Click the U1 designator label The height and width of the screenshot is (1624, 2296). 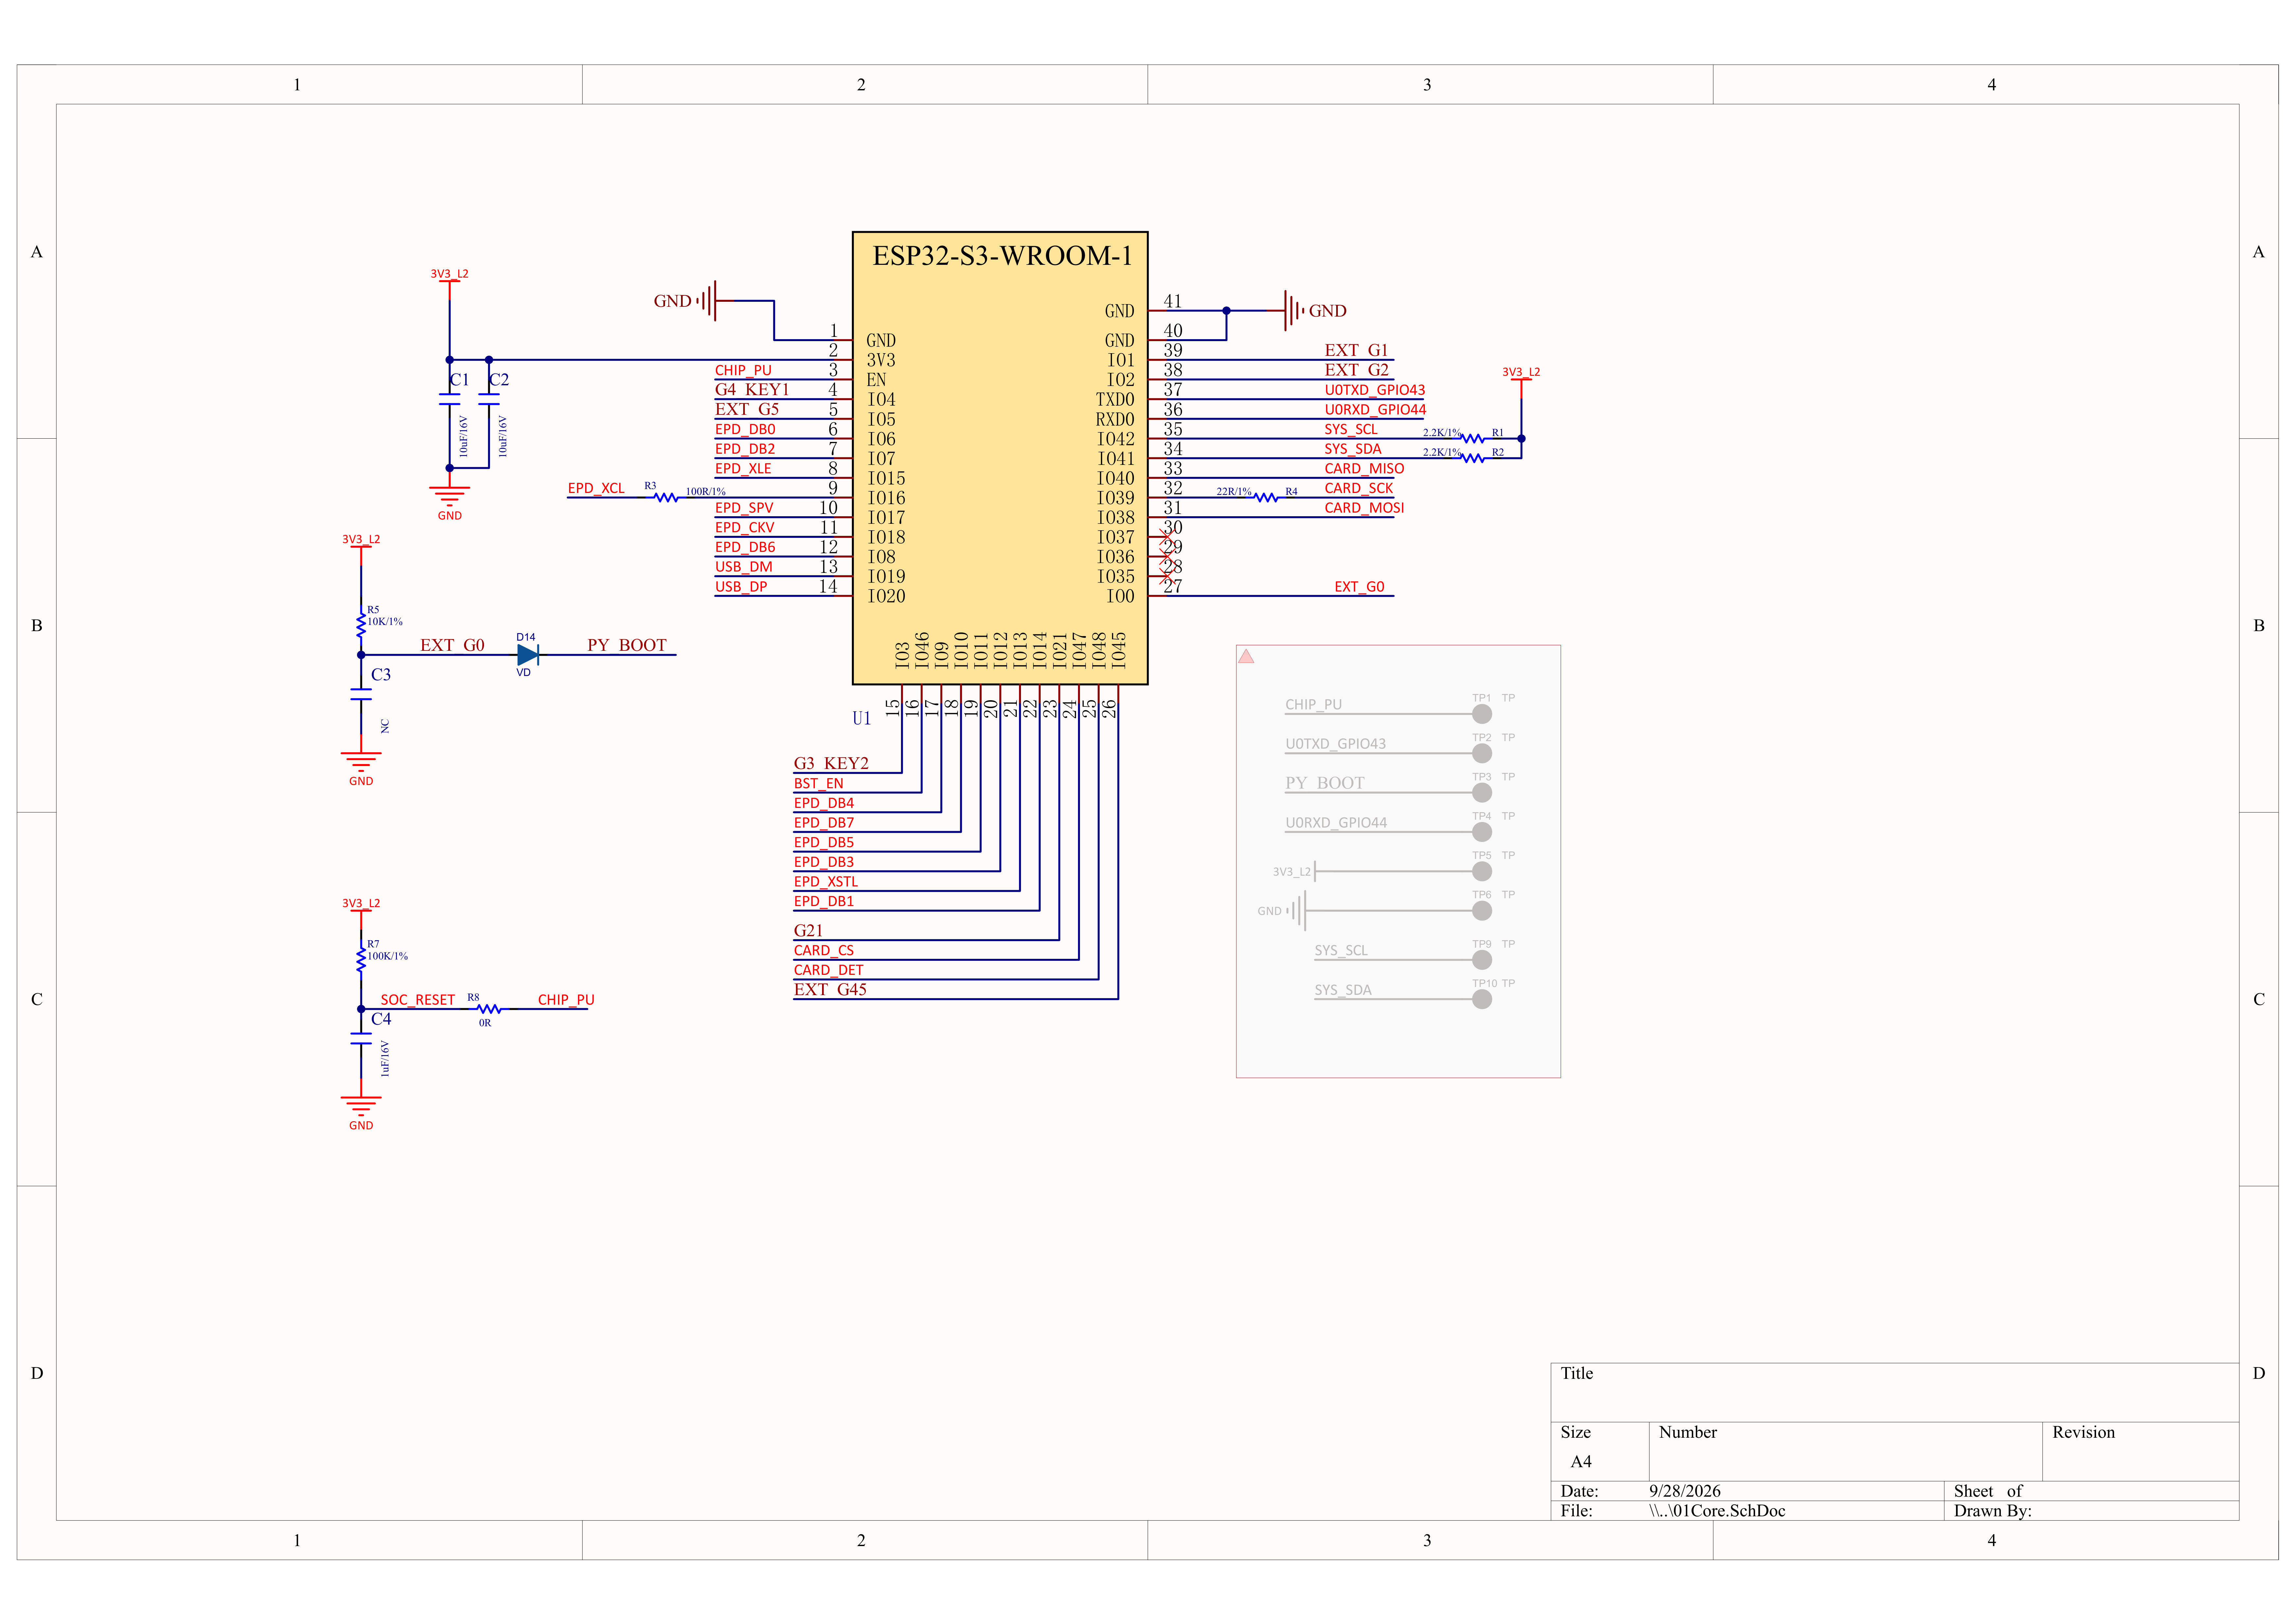point(862,719)
